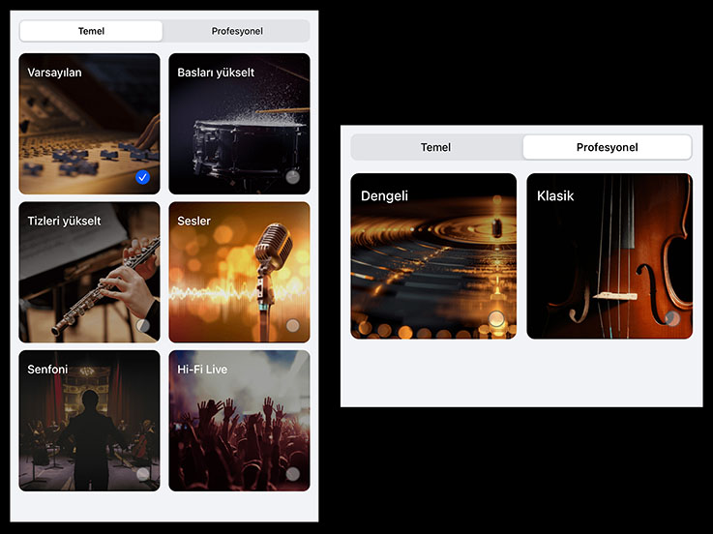The height and width of the screenshot is (534, 713).
Task: Switch to the Temel tab in left panel
Action: pyautogui.click(x=91, y=31)
